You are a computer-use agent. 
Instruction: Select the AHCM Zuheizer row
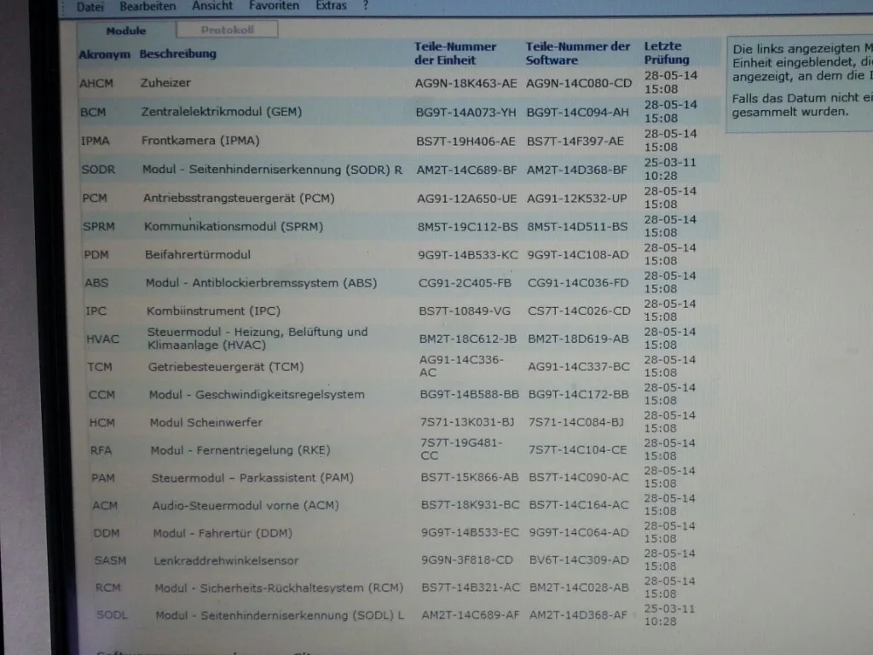165,83
